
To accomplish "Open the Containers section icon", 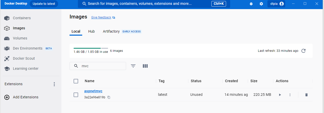I will [7, 18].
